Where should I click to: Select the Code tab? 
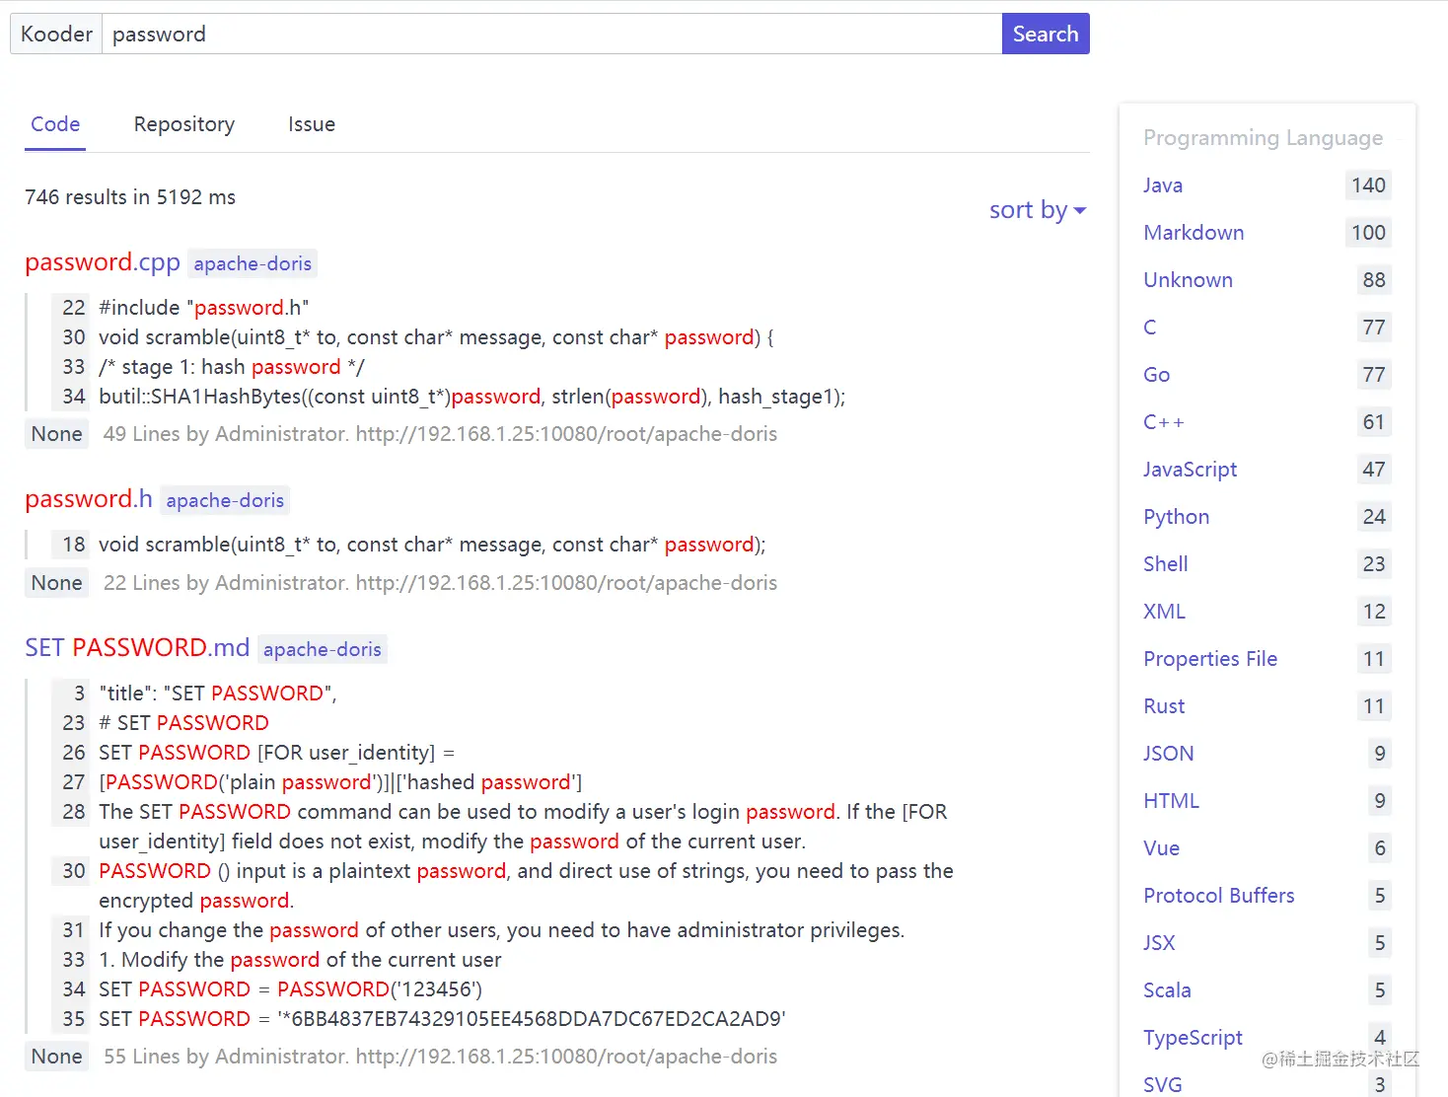pyautogui.click(x=55, y=124)
